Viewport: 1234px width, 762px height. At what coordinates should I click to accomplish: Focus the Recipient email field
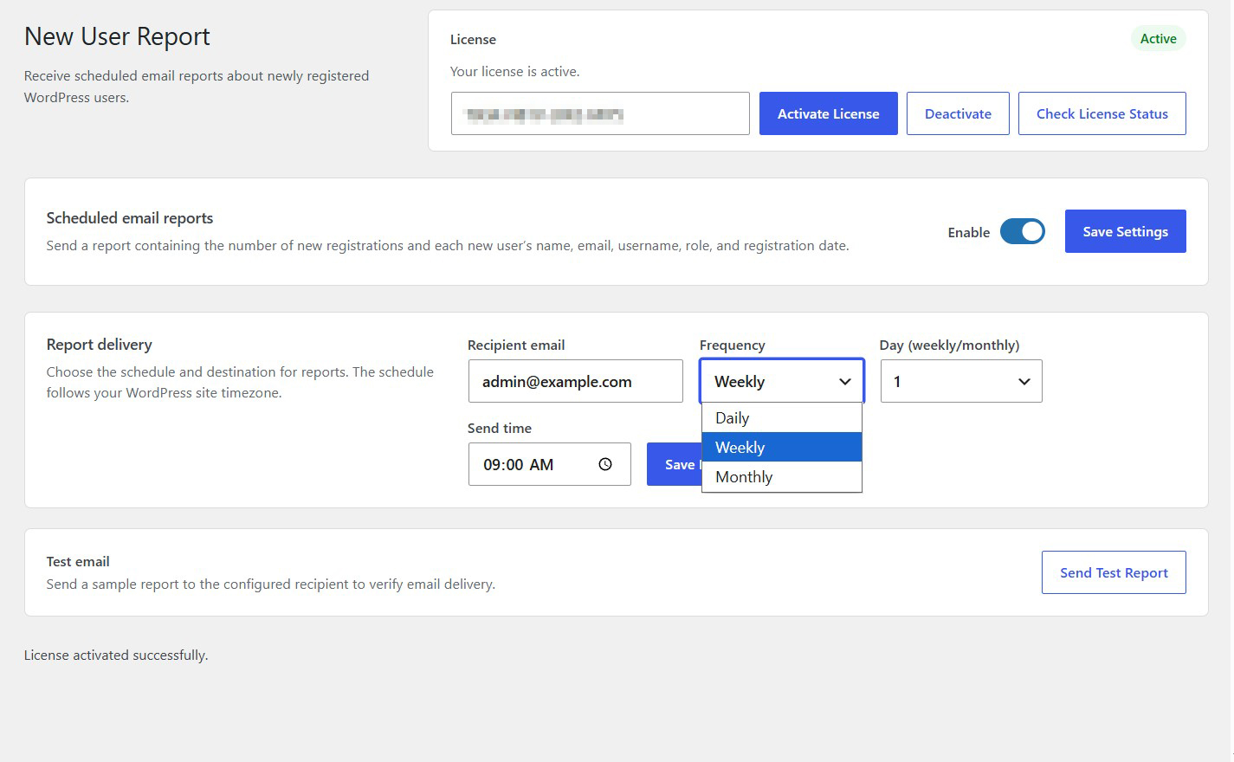(575, 381)
